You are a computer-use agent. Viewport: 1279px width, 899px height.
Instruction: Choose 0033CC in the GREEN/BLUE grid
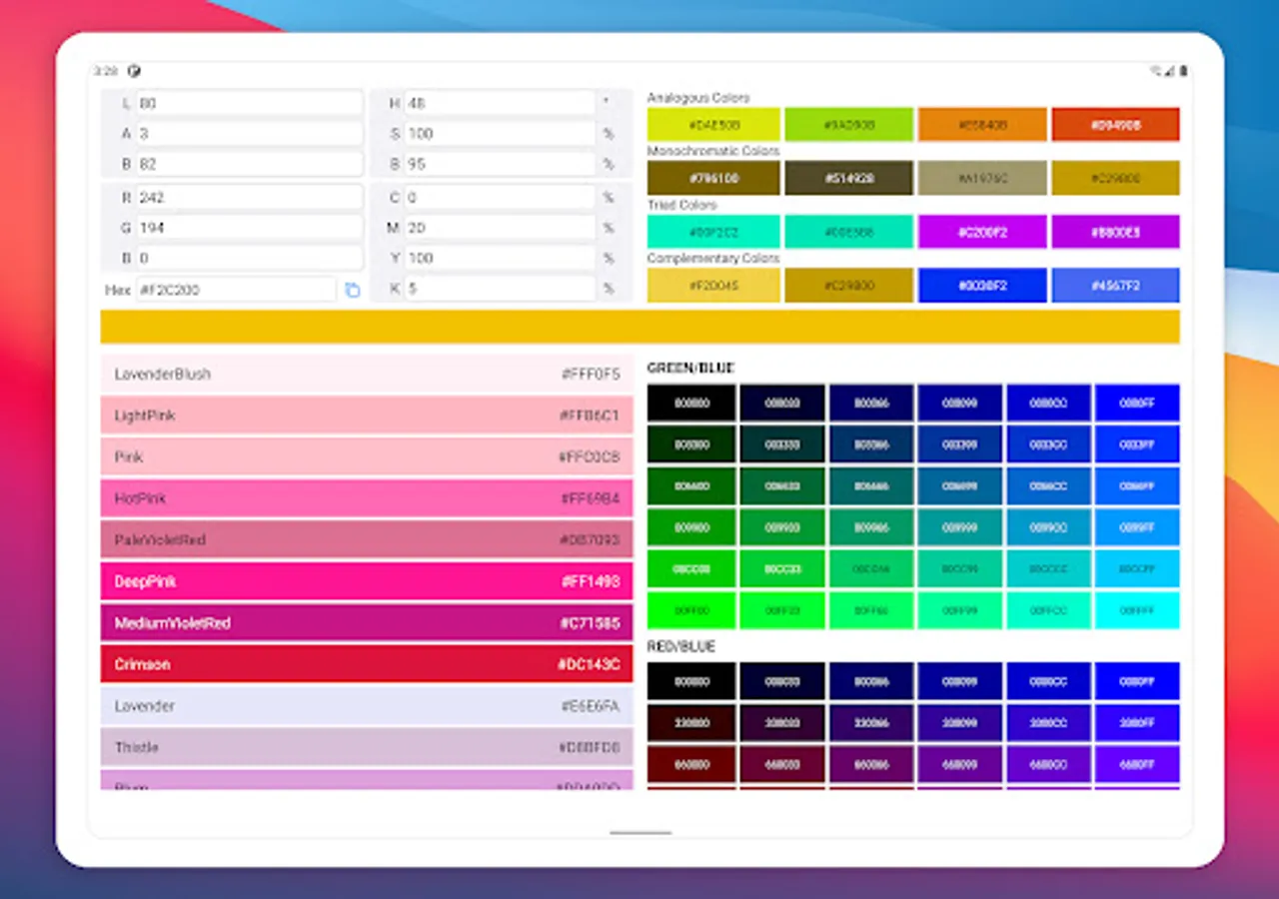1048,445
